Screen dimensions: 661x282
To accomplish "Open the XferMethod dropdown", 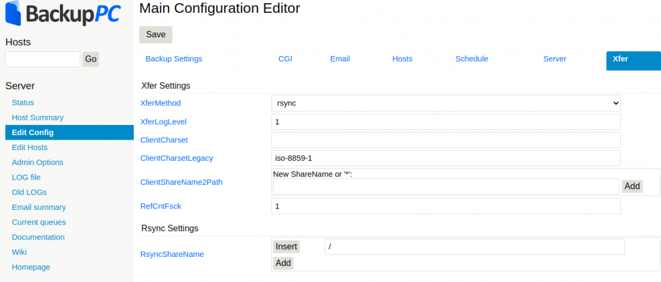I will 445,103.
